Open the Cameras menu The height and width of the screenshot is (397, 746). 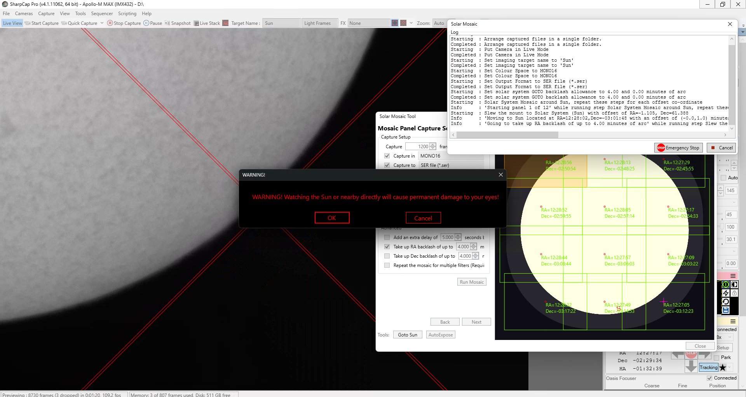click(24, 14)
